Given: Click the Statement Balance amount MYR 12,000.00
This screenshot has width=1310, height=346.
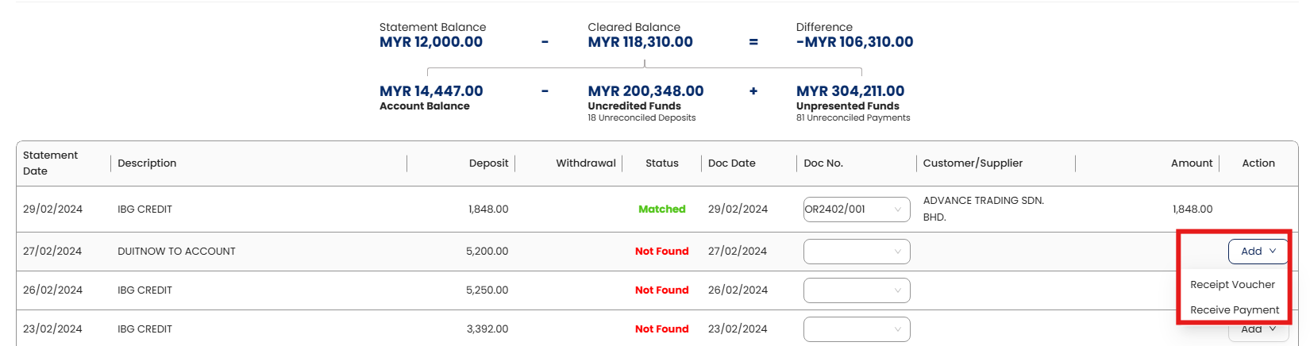Looking at the screenshot, I should (x=431, y=42).
